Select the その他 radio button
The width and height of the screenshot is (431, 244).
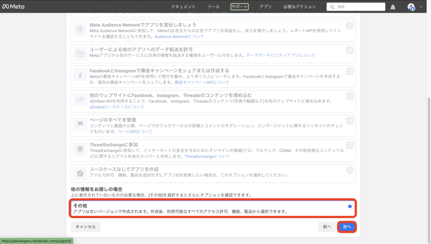pos(350,206)
